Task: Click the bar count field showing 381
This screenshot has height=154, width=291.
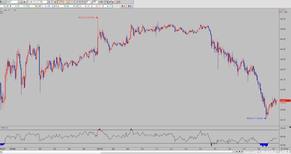Action: point(95,2)
